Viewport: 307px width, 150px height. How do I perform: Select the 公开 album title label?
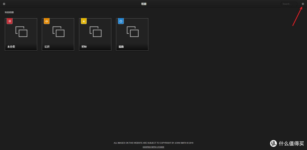tap(47, 47)
